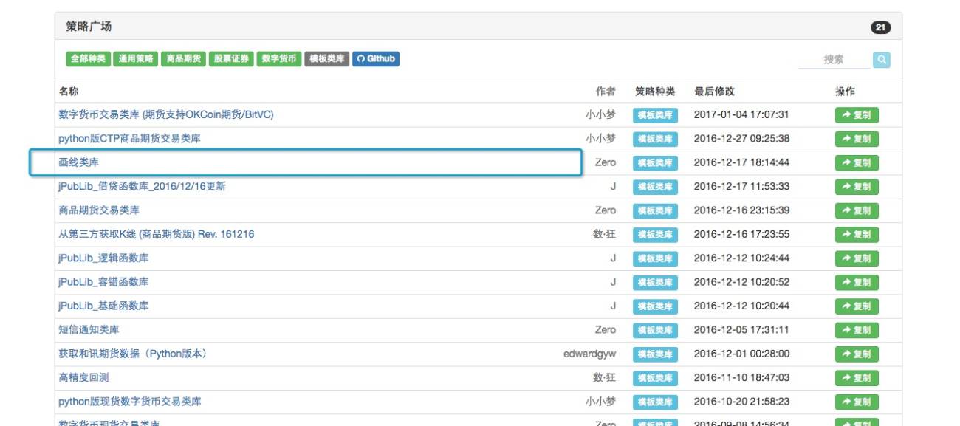Open the jPubLib_基础函数库 link
Screen dimensions: 960x426
(x=103, y=306)
